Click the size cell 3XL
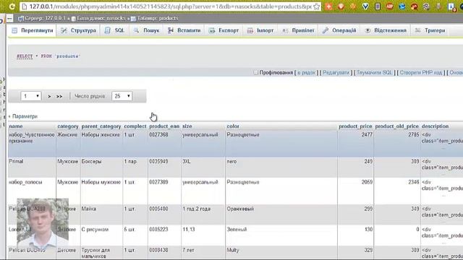Viewport: 463px width, 260px height. pos(187,162)
